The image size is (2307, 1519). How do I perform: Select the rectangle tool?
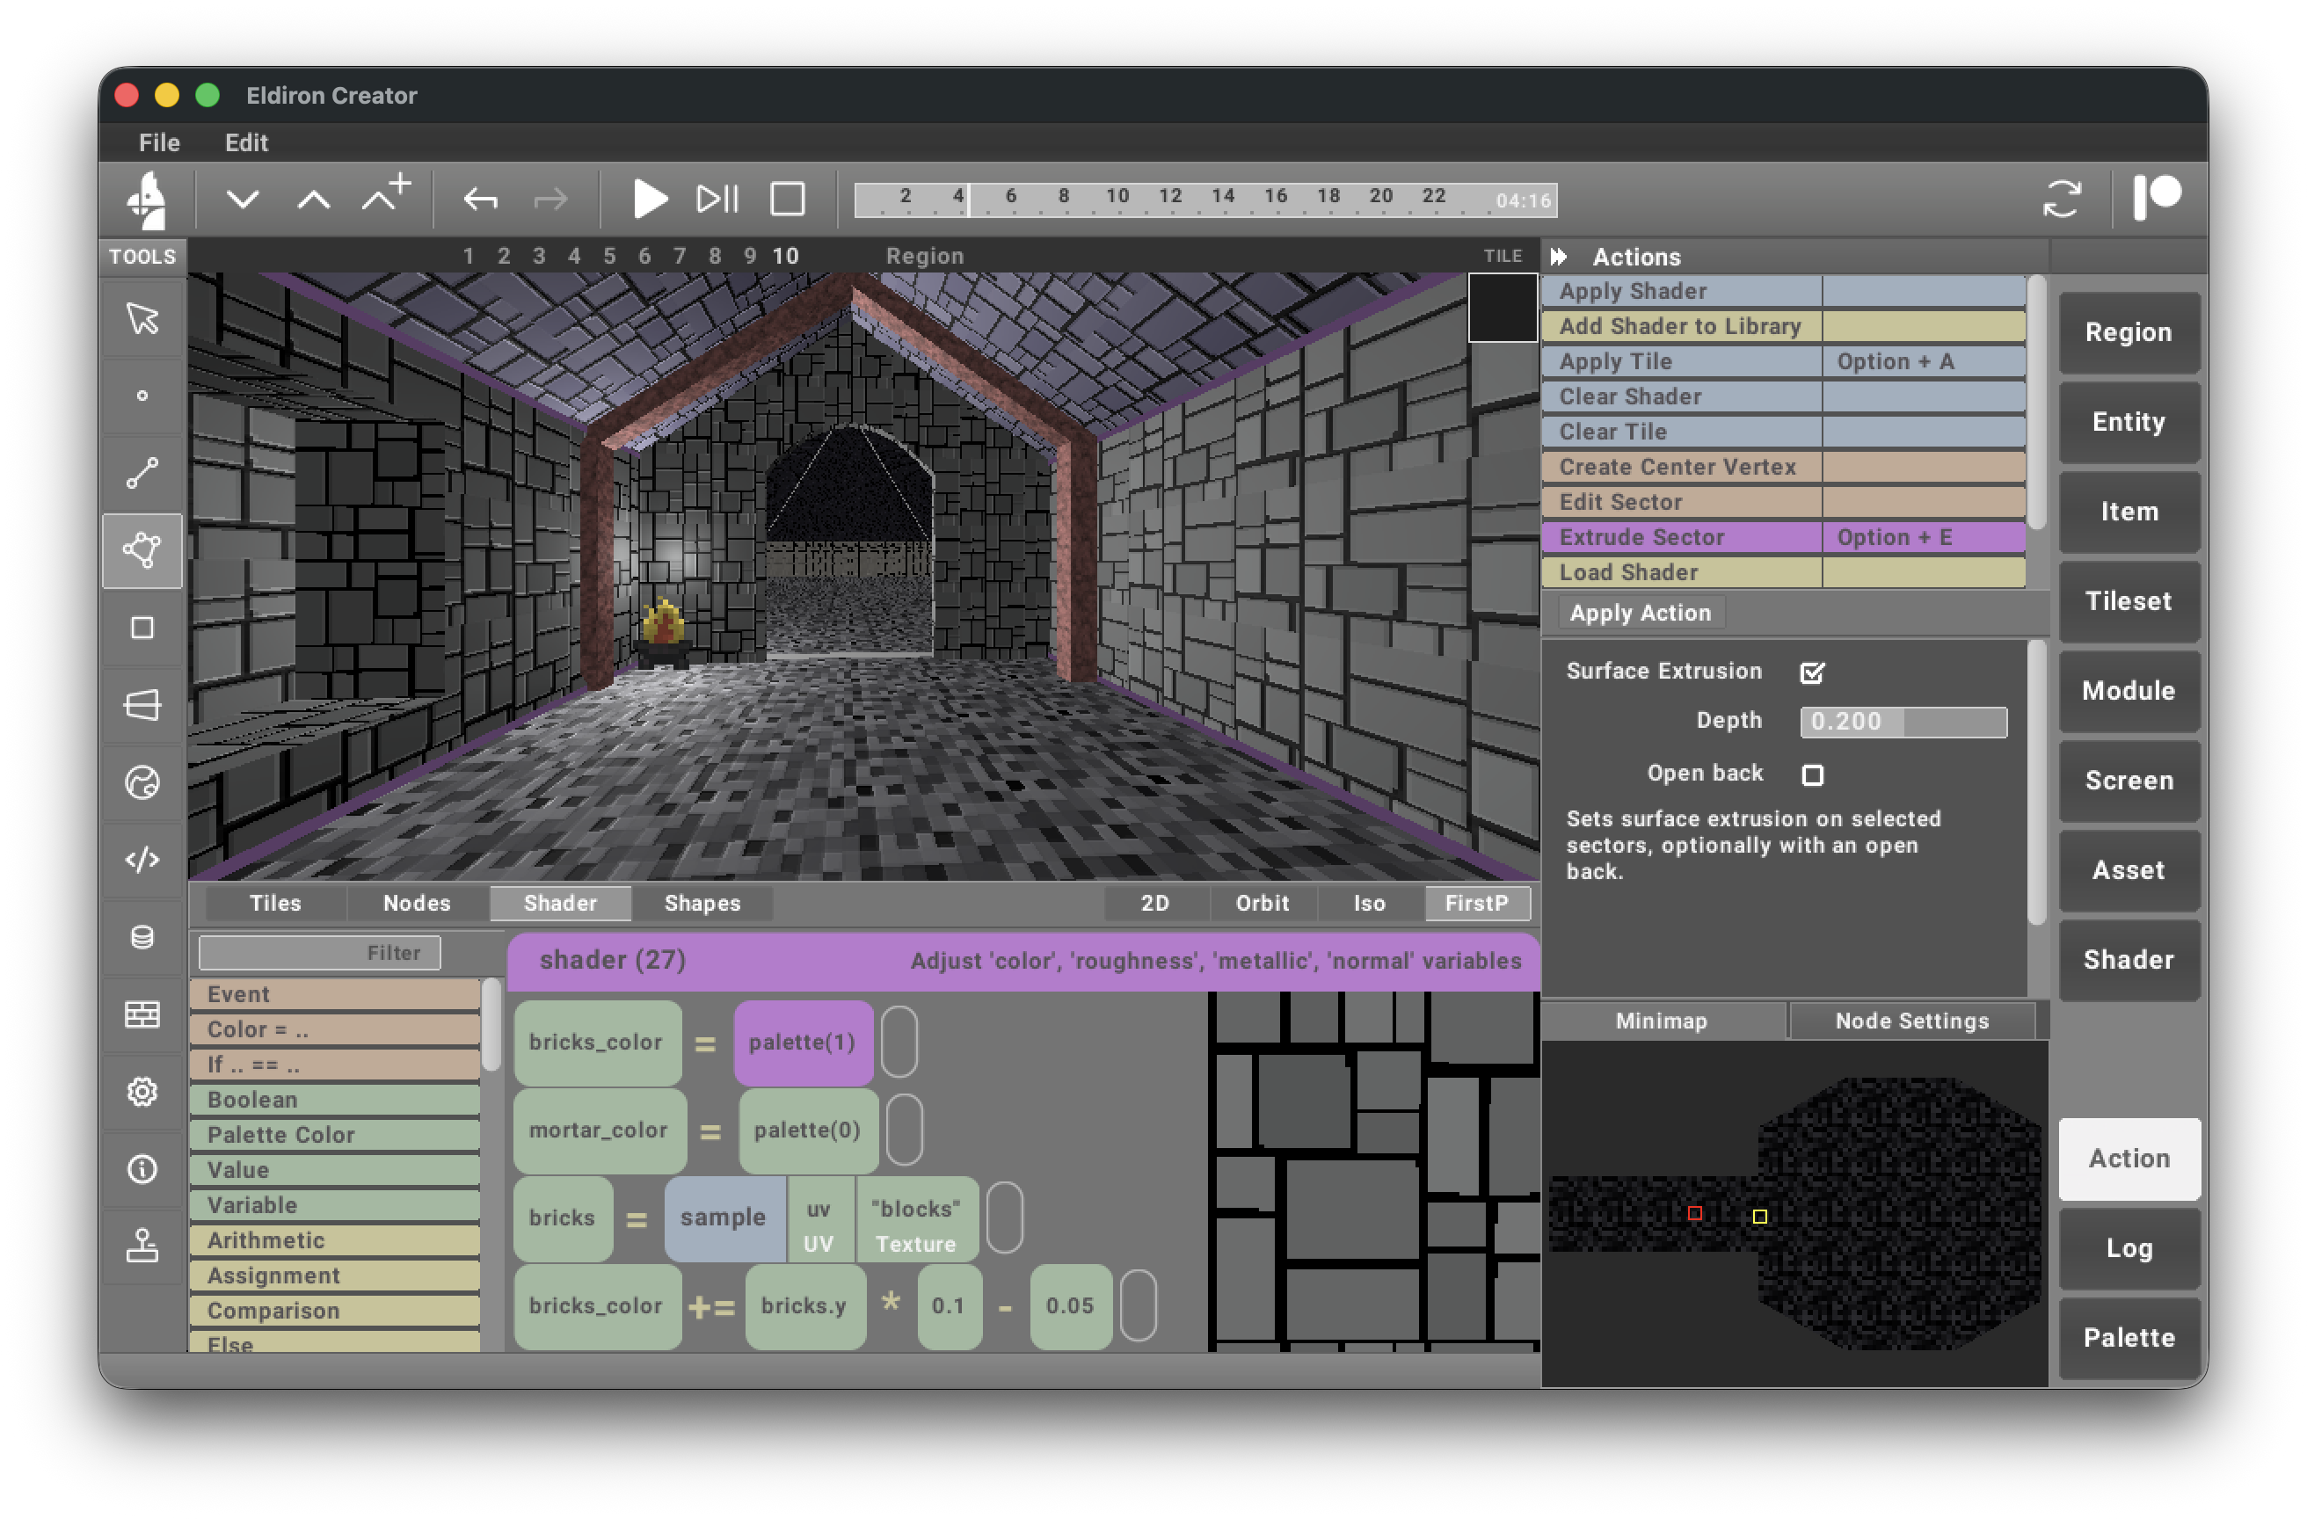[x=142, y=629]
